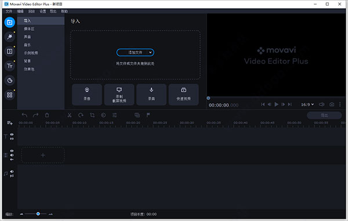Open the Filters magic wand tab
348x221 pixels.
[9, 37]
